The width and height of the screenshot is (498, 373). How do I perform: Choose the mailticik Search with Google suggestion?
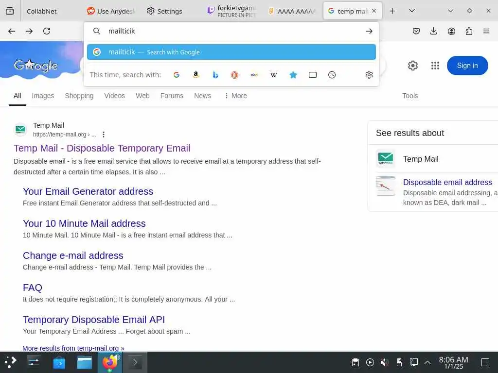pos(231,52)
